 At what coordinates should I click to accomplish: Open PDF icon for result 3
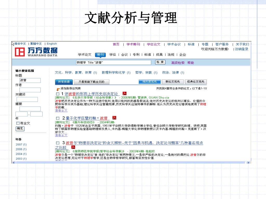click(x=73, y=147)
